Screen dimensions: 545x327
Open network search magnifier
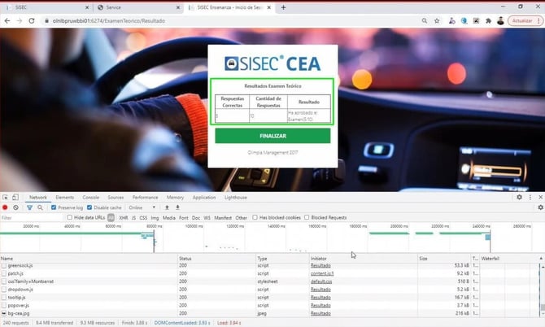point(41,207)
